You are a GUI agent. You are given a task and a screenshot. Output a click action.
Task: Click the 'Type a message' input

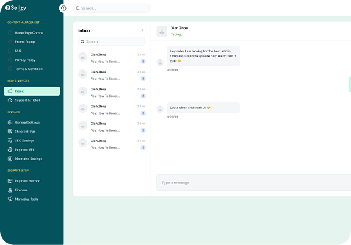click(253, 182)
